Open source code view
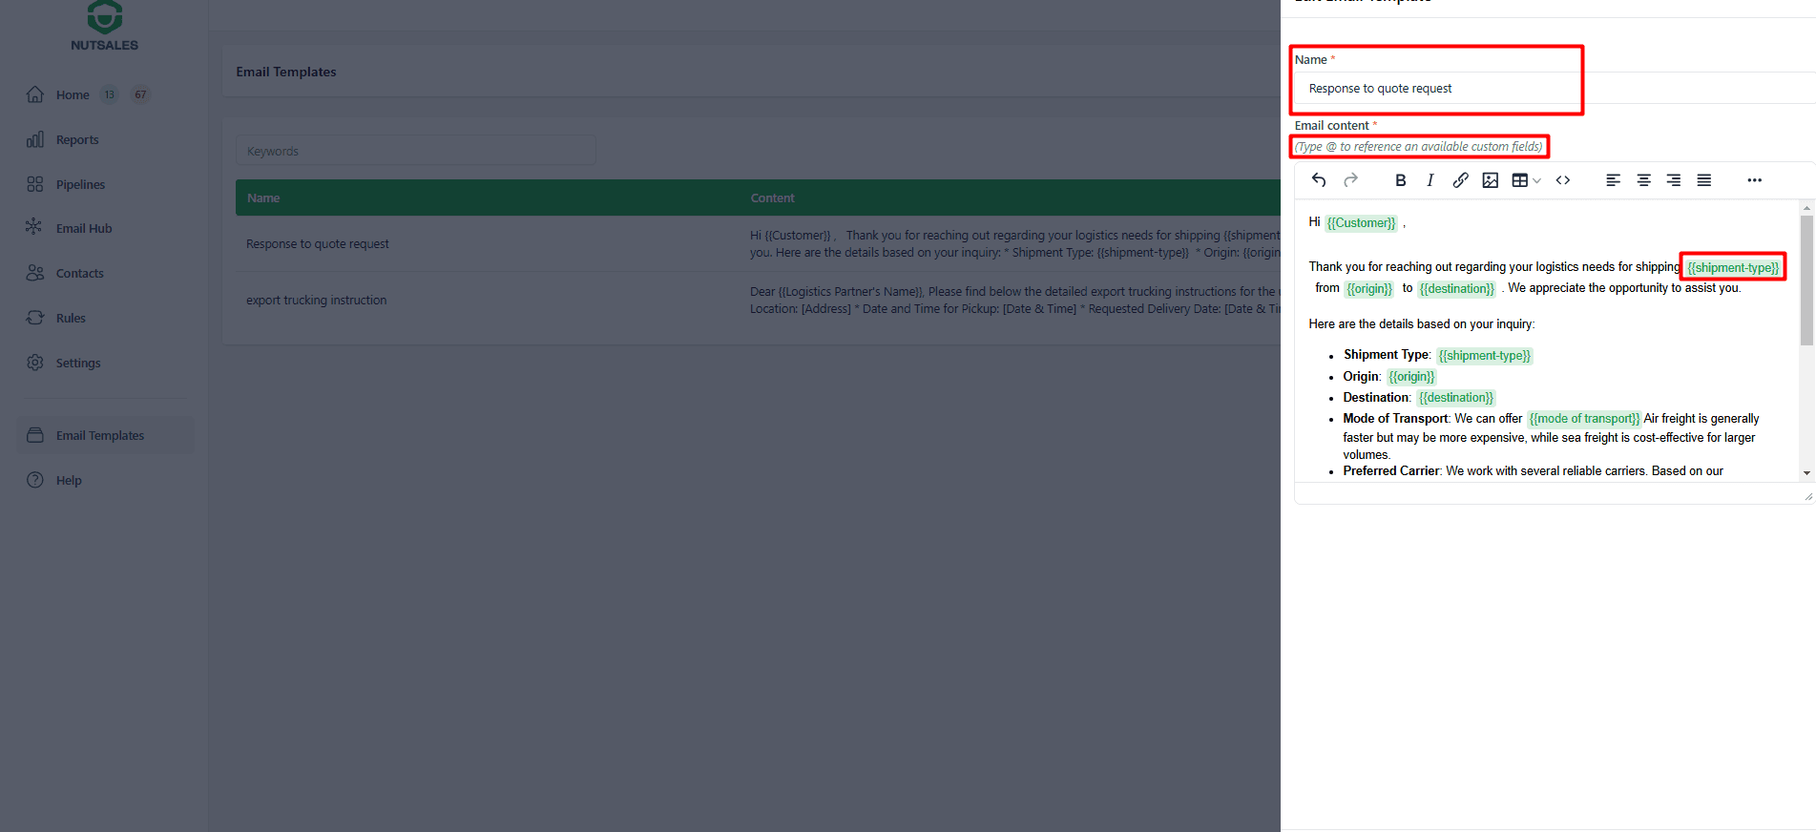Screen dimensions: 1816x832 [x=1563, y=180]
